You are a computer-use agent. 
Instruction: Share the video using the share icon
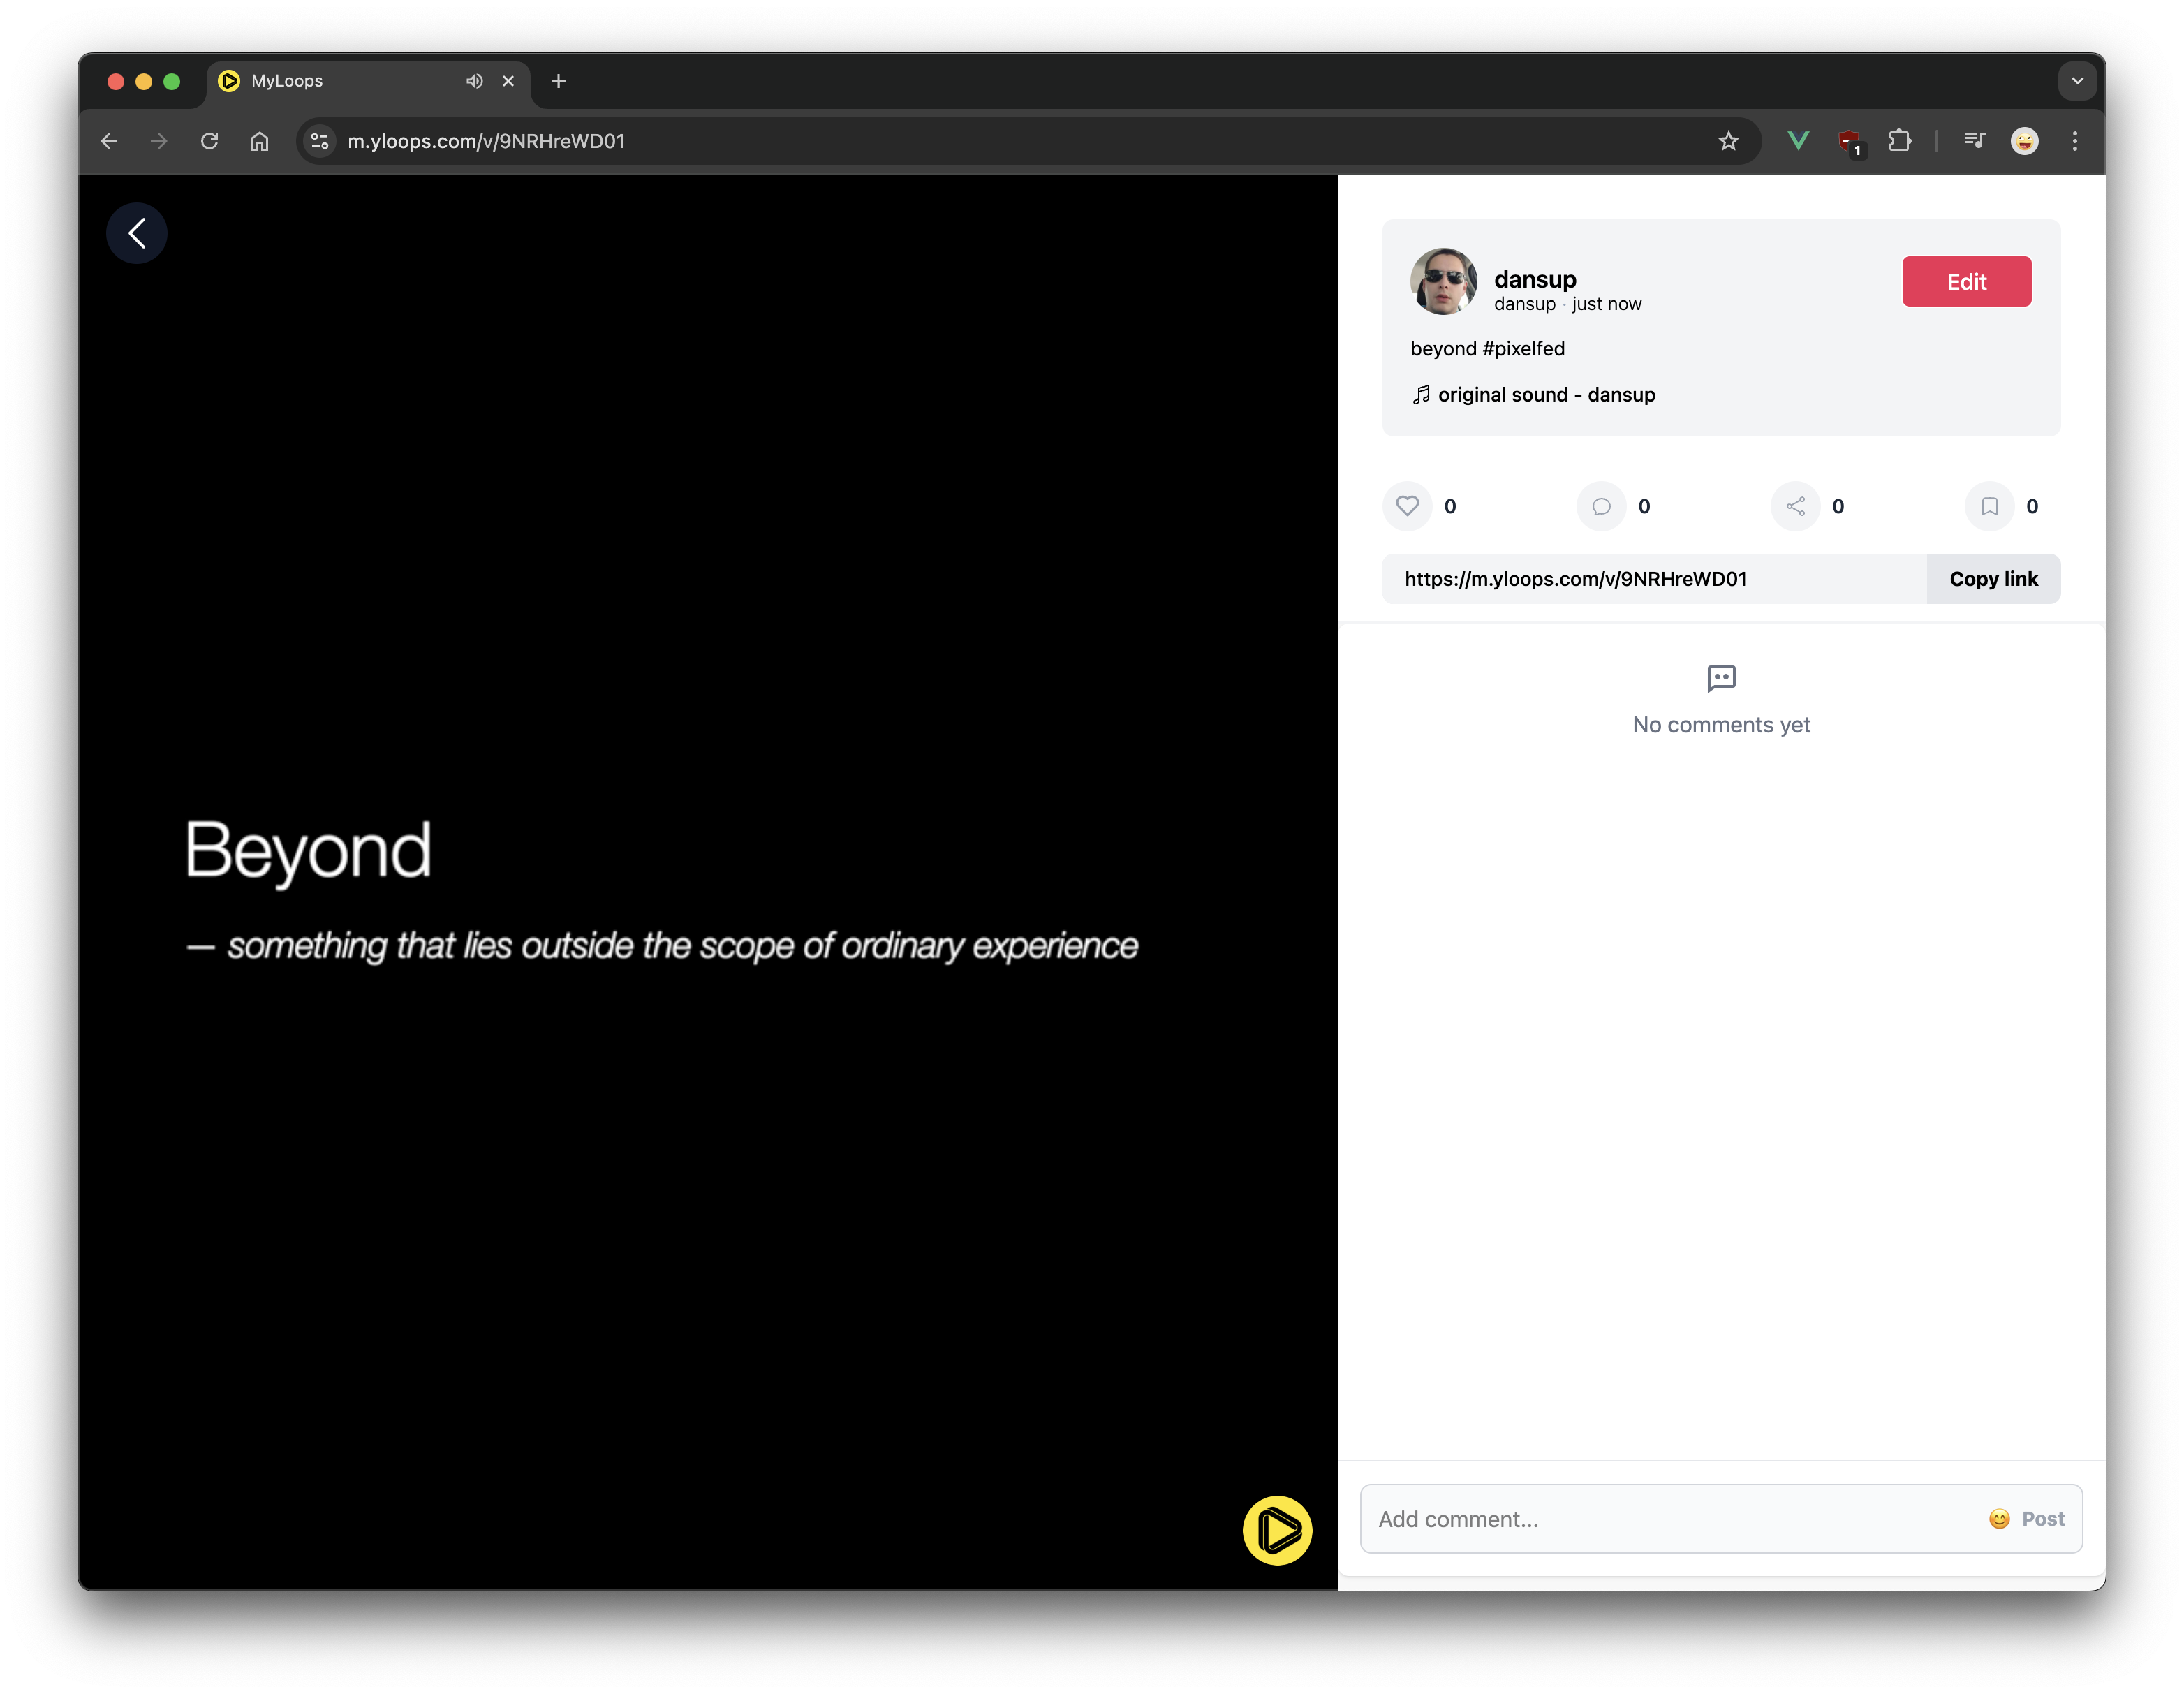(x=1795, y=506)
